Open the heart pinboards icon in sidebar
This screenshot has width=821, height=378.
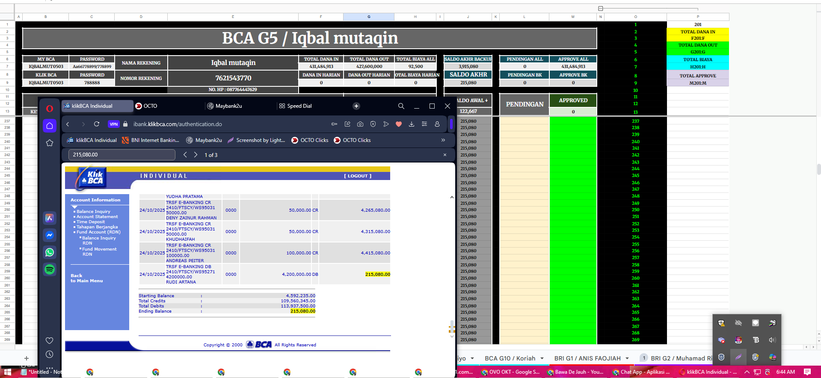pos(50,340)
